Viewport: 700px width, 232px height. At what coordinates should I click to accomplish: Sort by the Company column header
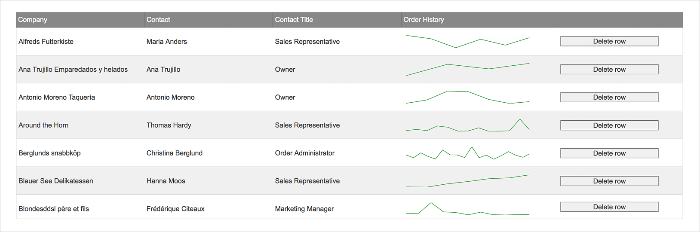pos(33,20)
